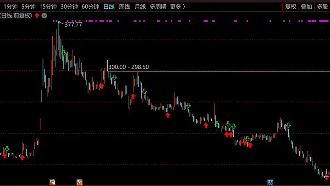Click the green down arrow below the 300.00 label
The image size is (330, 186).
114,78
